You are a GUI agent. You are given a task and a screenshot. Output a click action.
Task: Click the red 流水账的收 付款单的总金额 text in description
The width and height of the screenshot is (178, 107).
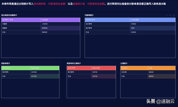(x=50, y=4)
